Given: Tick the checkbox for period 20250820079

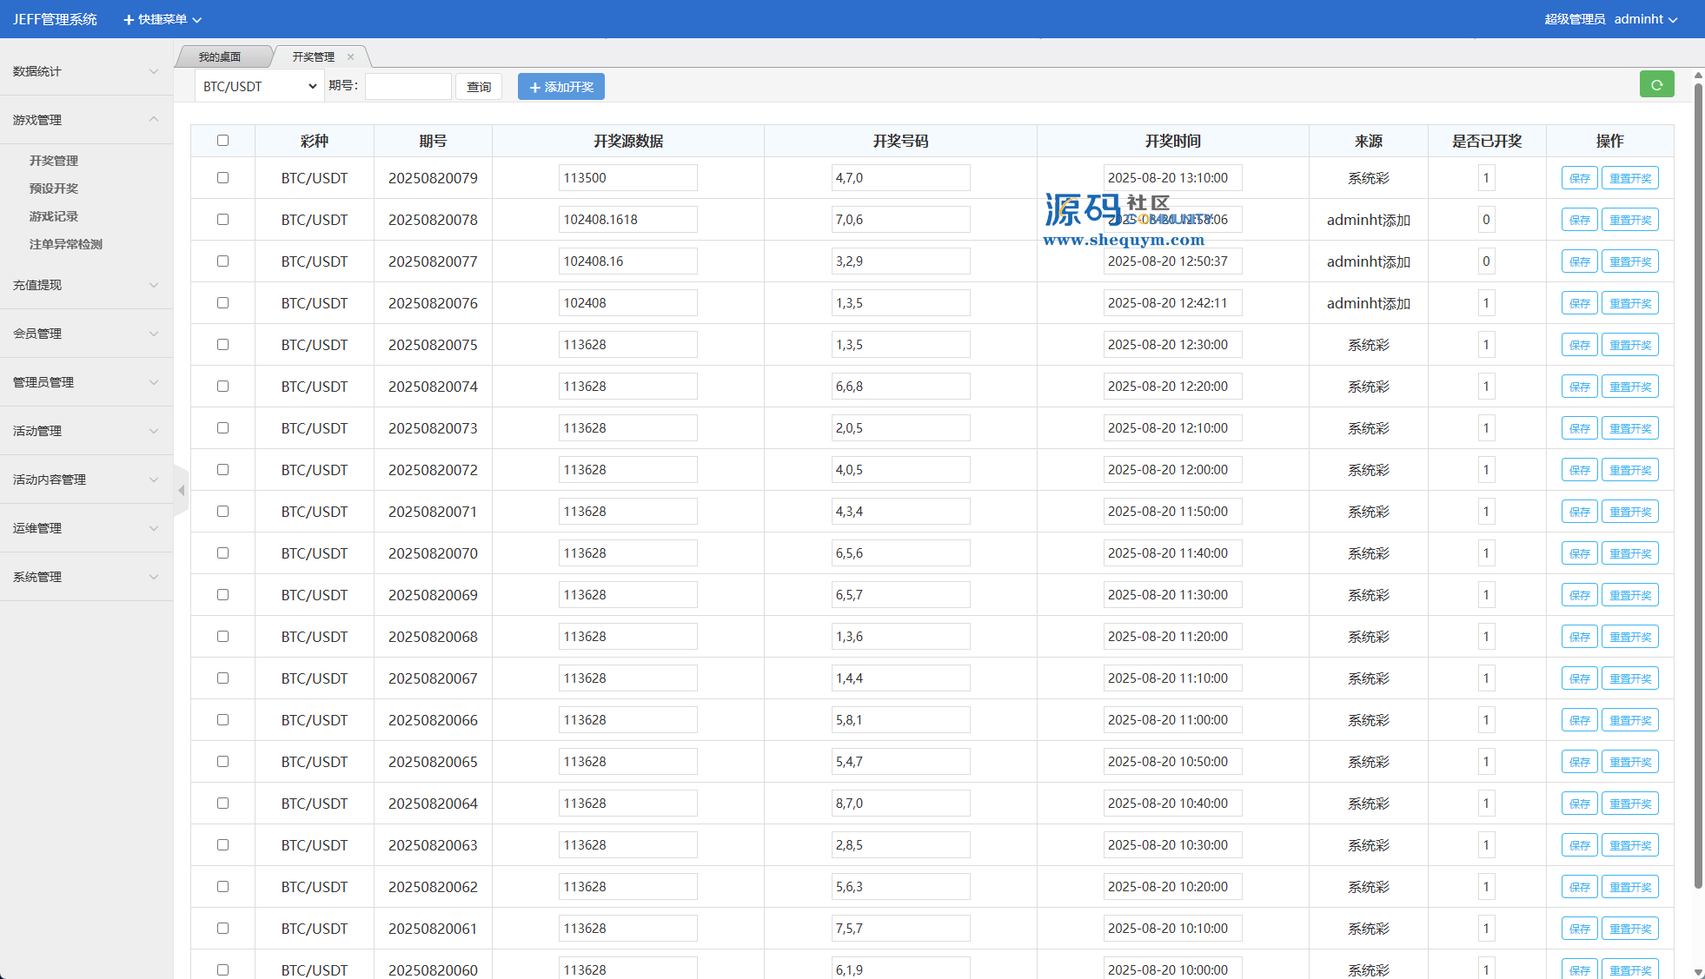Looking at the screenshot, I should pos(222,178).
